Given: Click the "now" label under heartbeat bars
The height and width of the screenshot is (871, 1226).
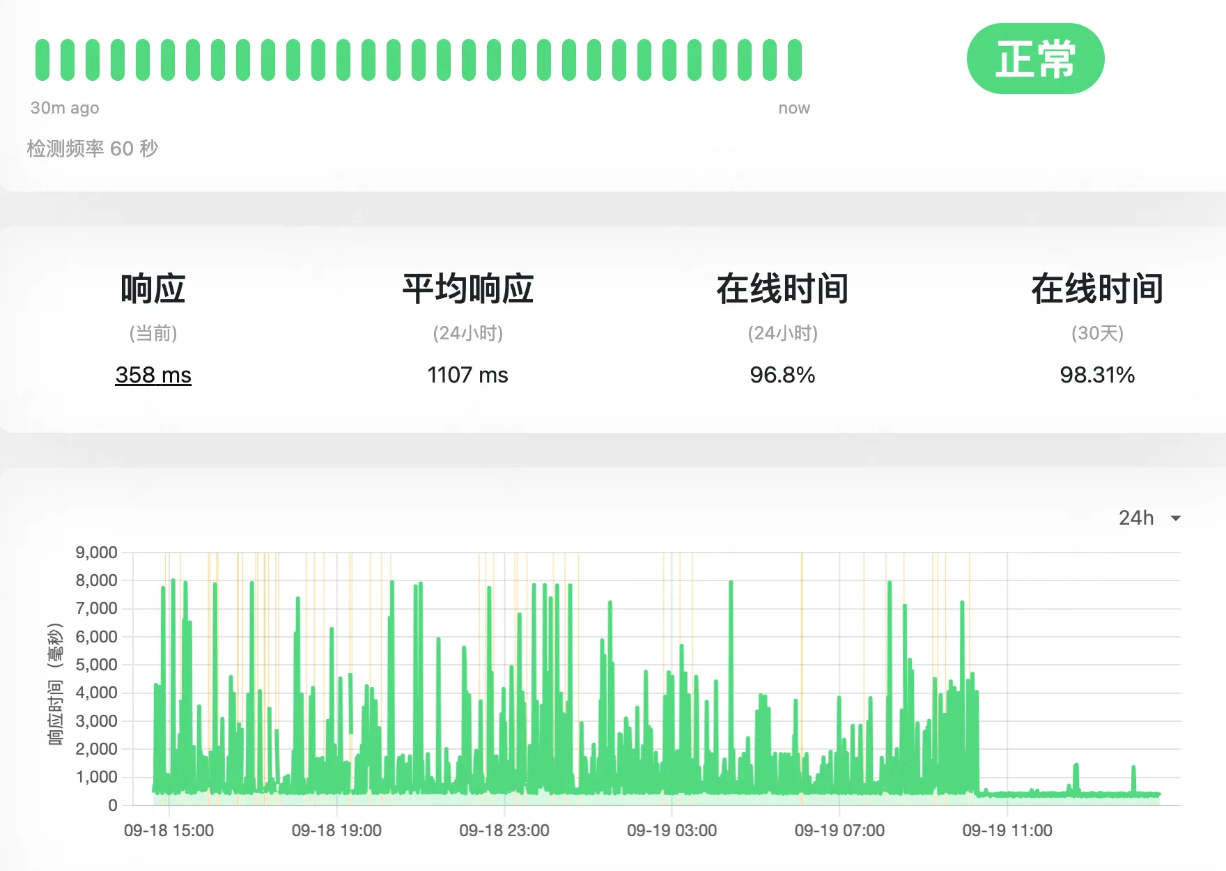Looking at the screenshot, I should pyautogui.click(x=794, y=108).
